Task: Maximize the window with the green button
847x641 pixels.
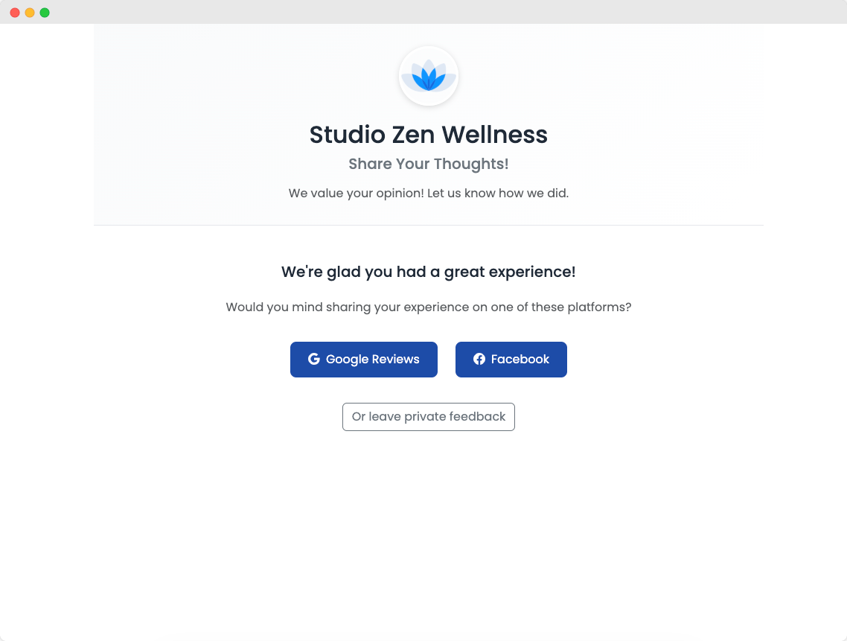Action: [x=45, y=13]
